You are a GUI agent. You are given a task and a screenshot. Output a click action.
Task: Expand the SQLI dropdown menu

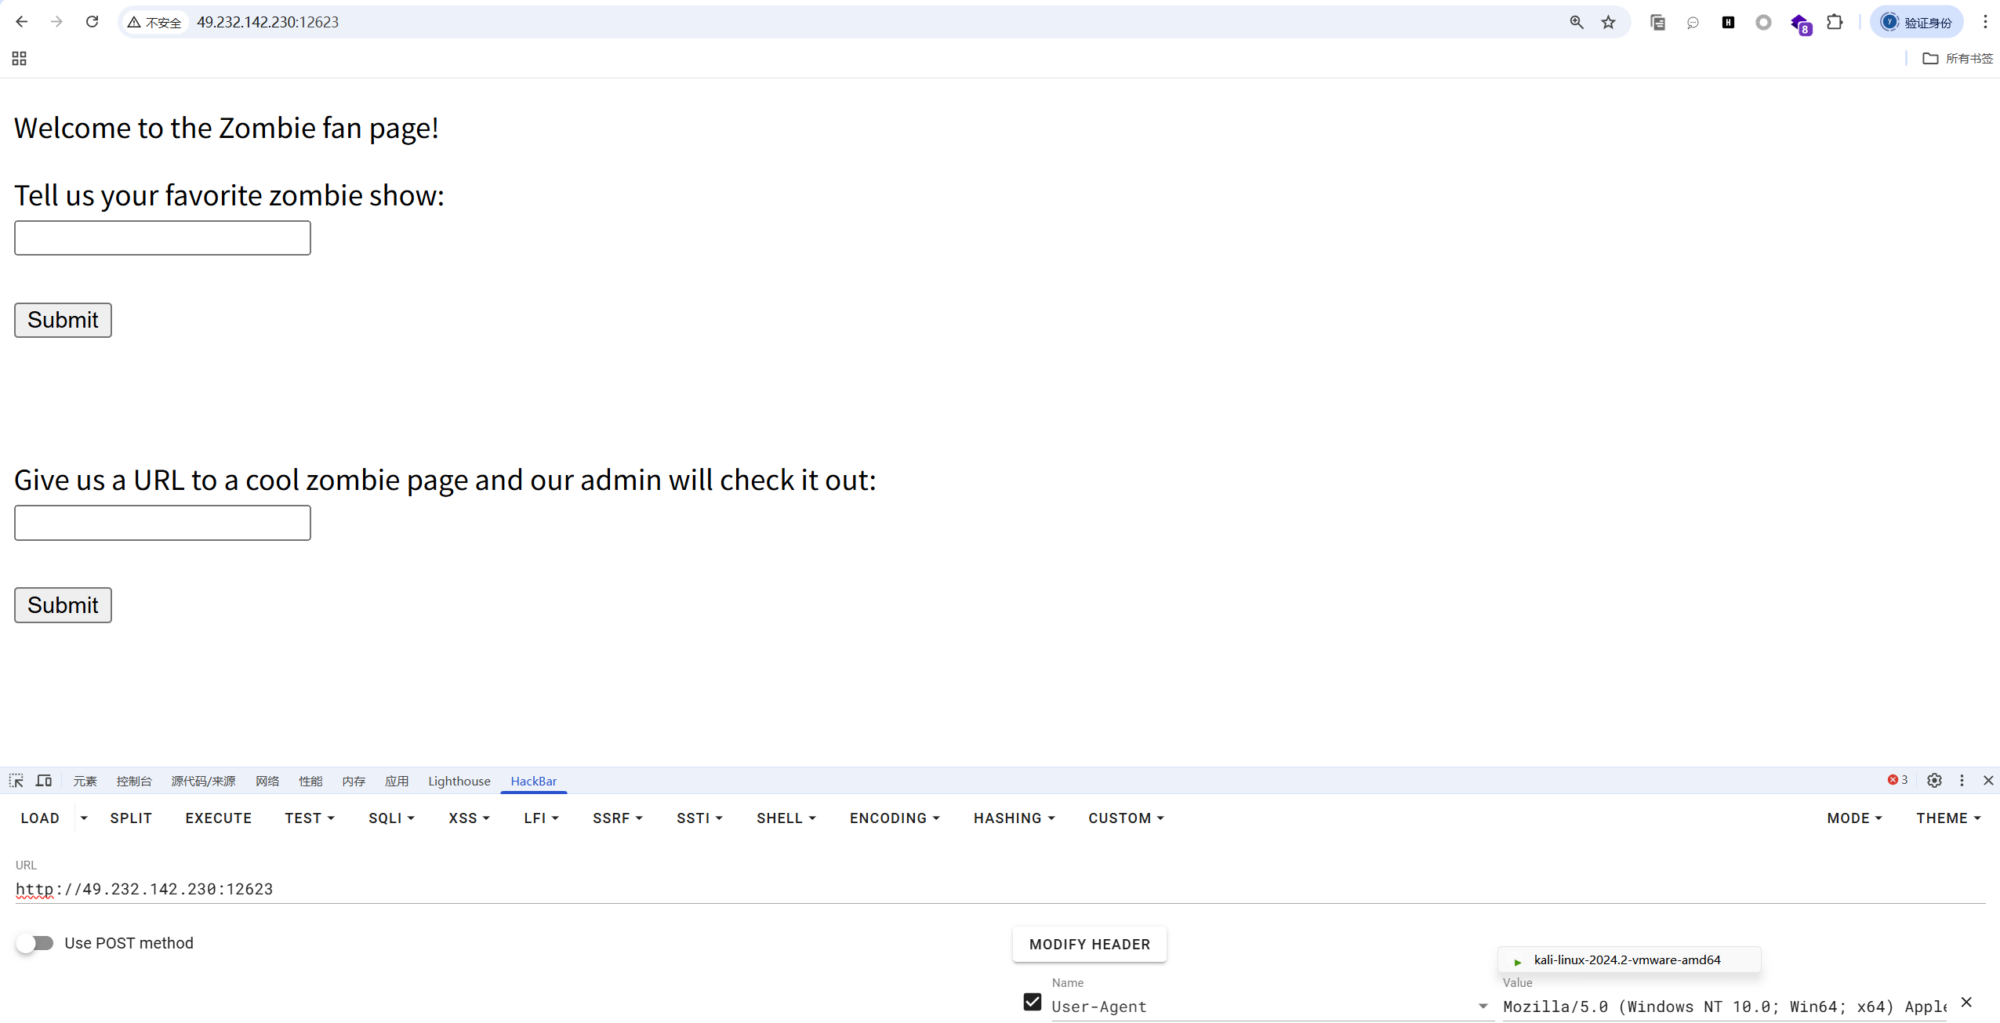click(391, 818)
